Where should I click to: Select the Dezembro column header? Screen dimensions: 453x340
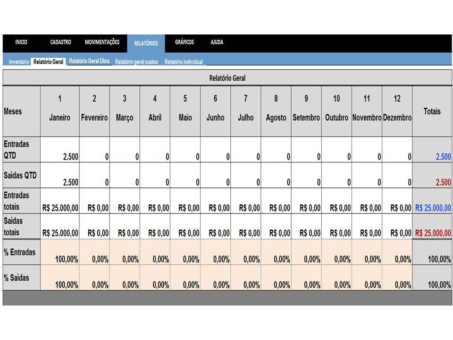(397, 111)
